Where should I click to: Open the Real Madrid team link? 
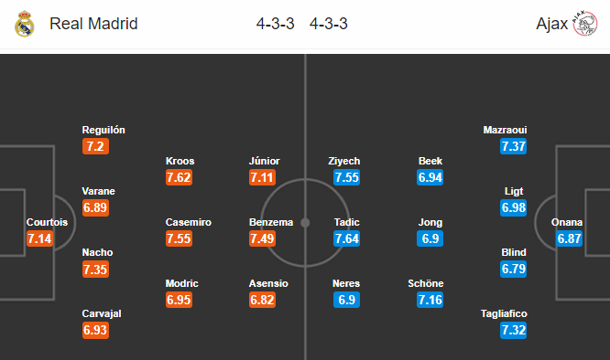coord(93,24)
